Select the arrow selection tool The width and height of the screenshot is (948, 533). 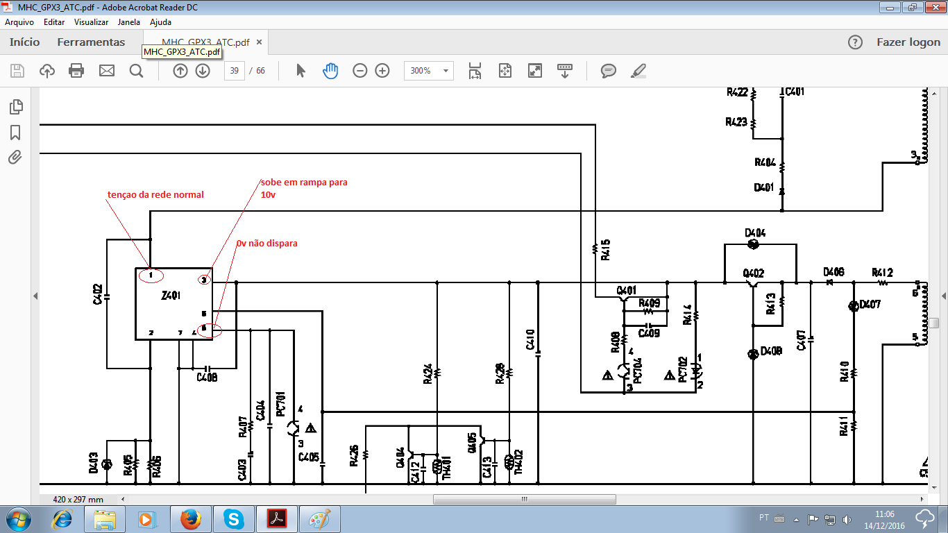point(301,71)
